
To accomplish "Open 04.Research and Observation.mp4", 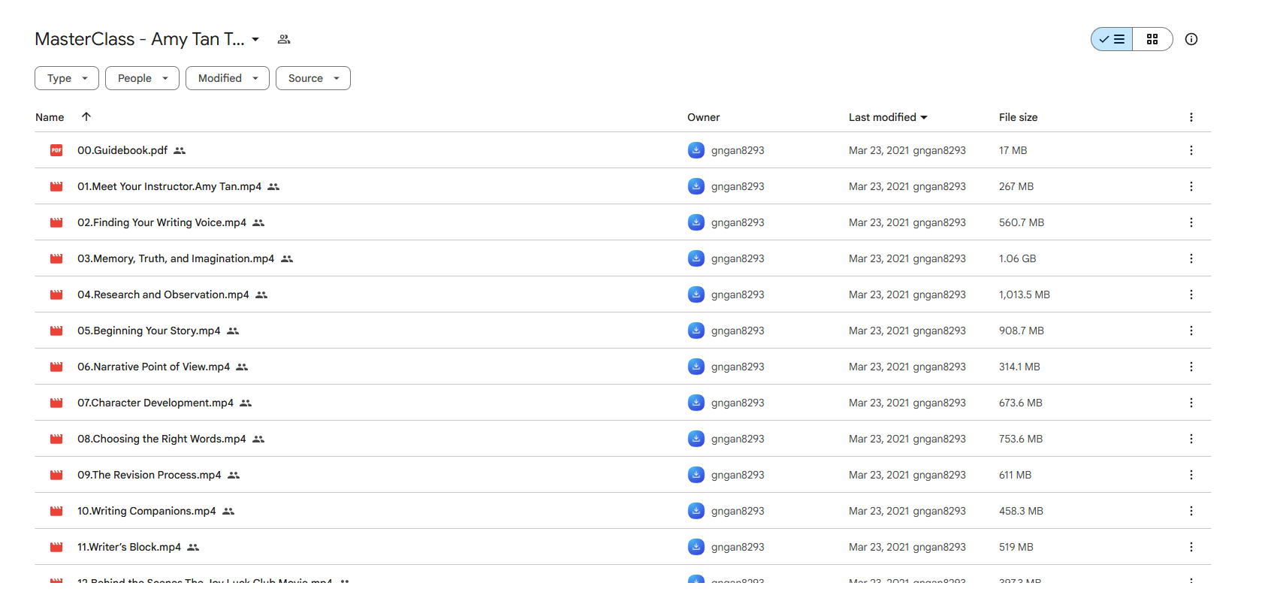I will point(163,294).
